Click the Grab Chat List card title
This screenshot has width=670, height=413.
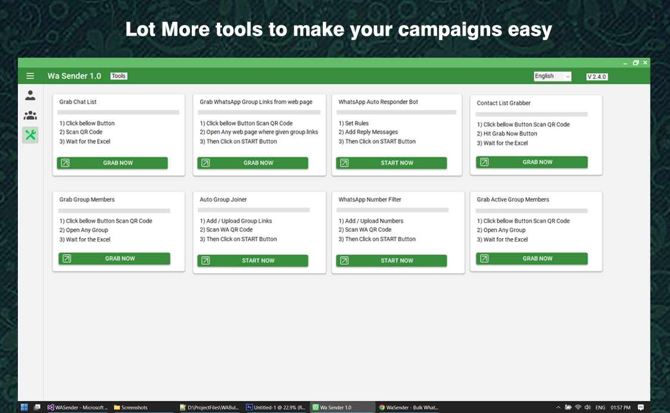pyautogui.click(x=78, y=102)
